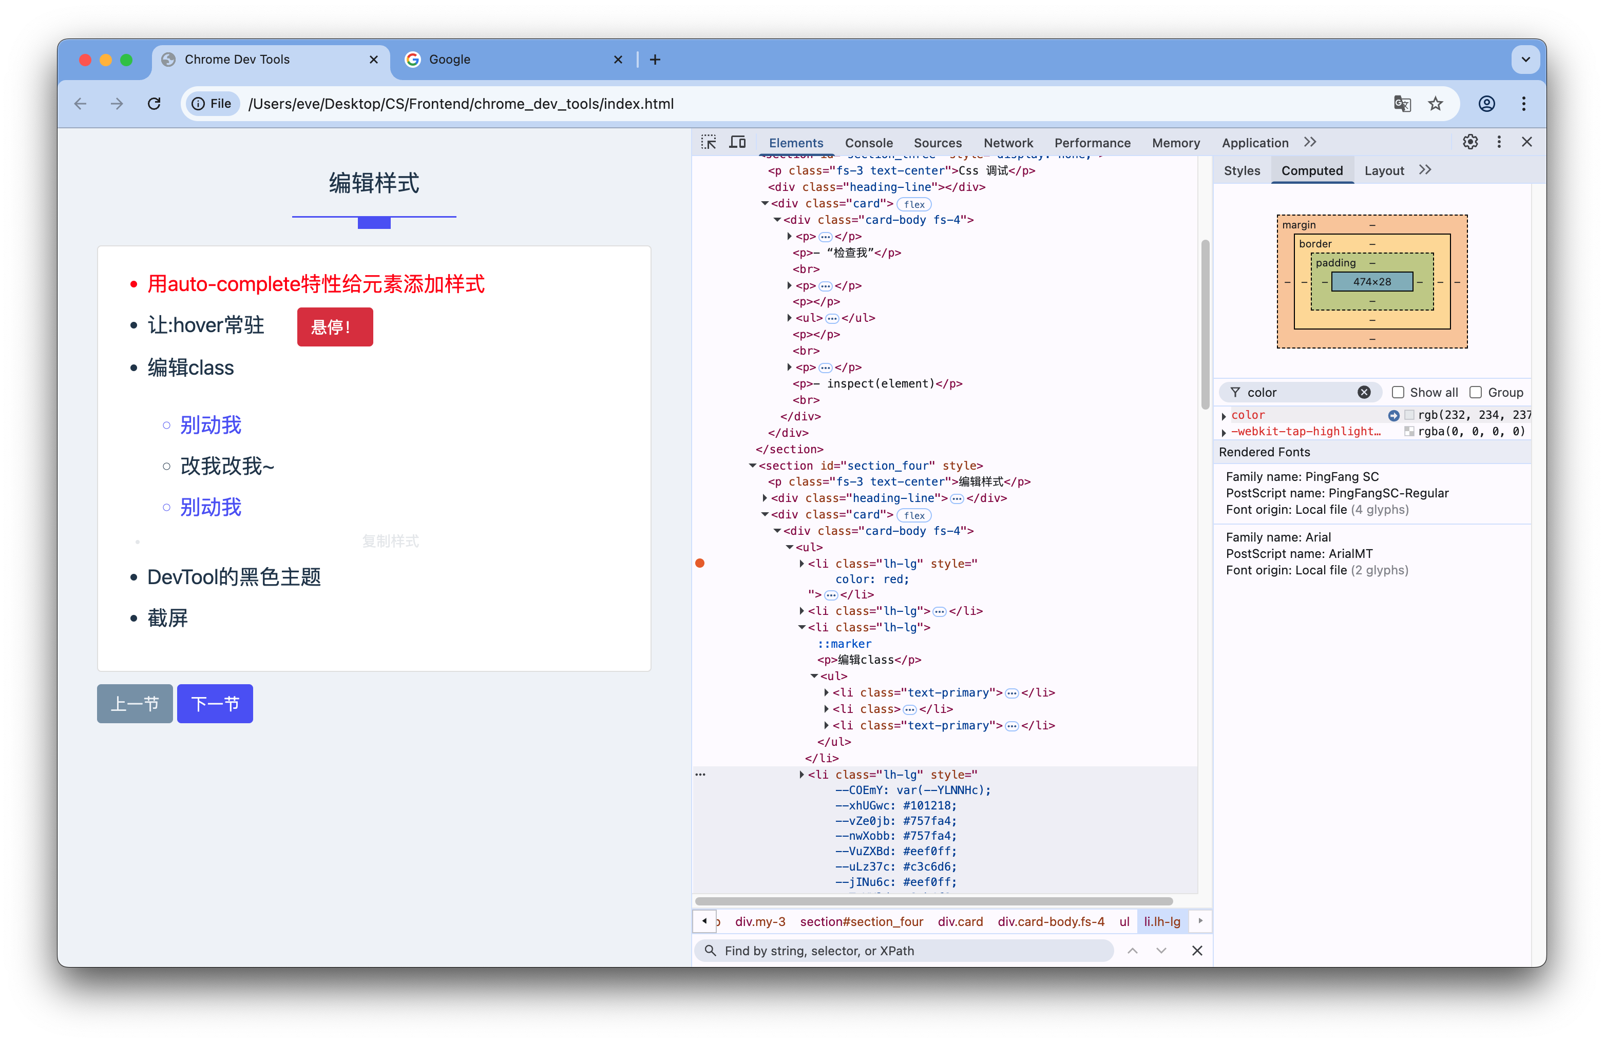Click the translate page icon
The image size is (1604, 1043).
(x=1402, y=104)
